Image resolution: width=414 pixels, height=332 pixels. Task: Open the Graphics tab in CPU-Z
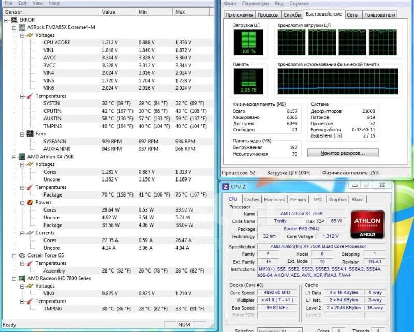[x=338, y=200]
